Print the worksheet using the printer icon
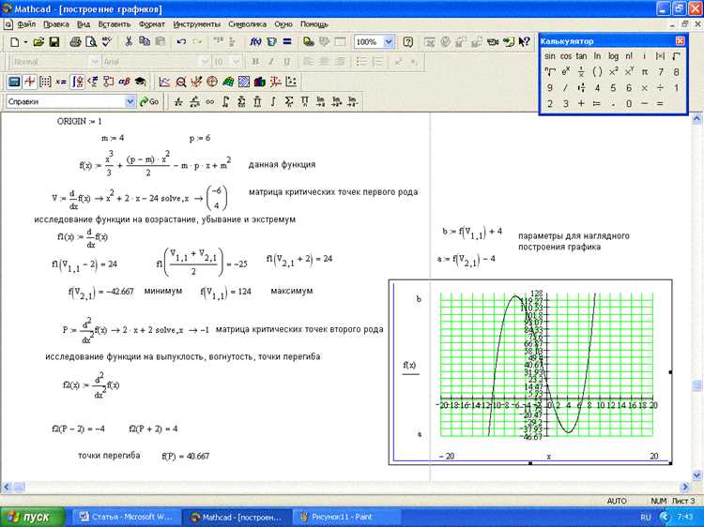 coord(75,42)
